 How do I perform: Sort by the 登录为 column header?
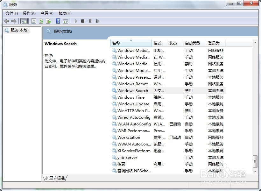pos(216,43)
